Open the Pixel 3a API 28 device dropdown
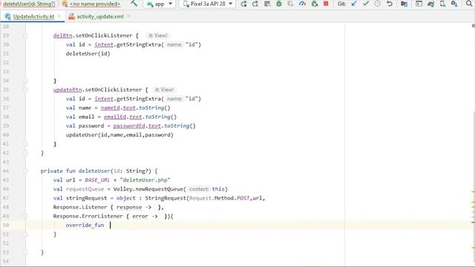 (208, 4)
